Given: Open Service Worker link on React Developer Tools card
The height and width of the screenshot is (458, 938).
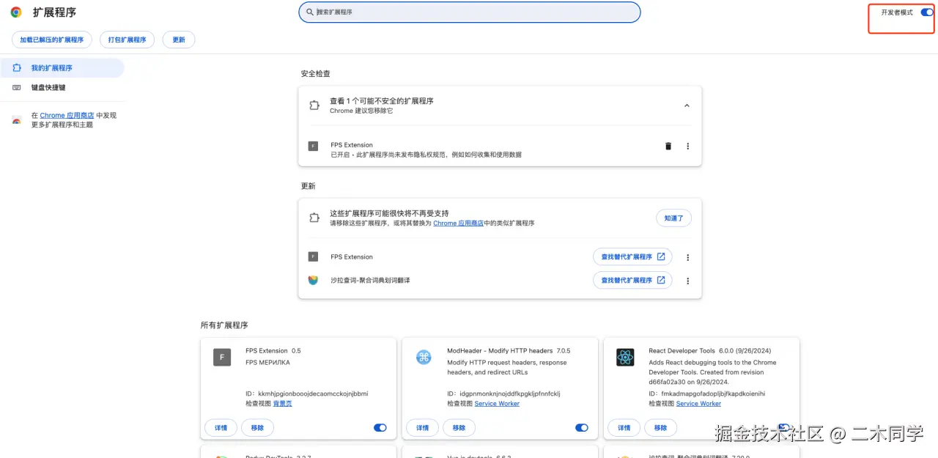Looking at the screenshot, I should point(698,403).
